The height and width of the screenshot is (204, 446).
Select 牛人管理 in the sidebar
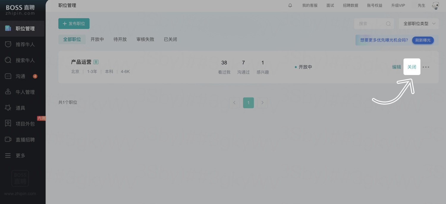[x=25, y=92]
